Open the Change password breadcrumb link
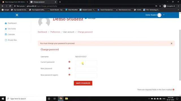The image size is (181, 101). pyautogui.click(x=85, y=32)
